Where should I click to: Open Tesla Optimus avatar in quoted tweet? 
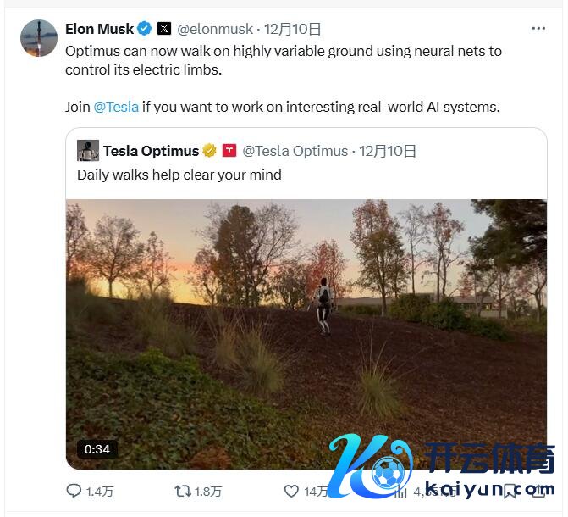click(x=88, y=151)
